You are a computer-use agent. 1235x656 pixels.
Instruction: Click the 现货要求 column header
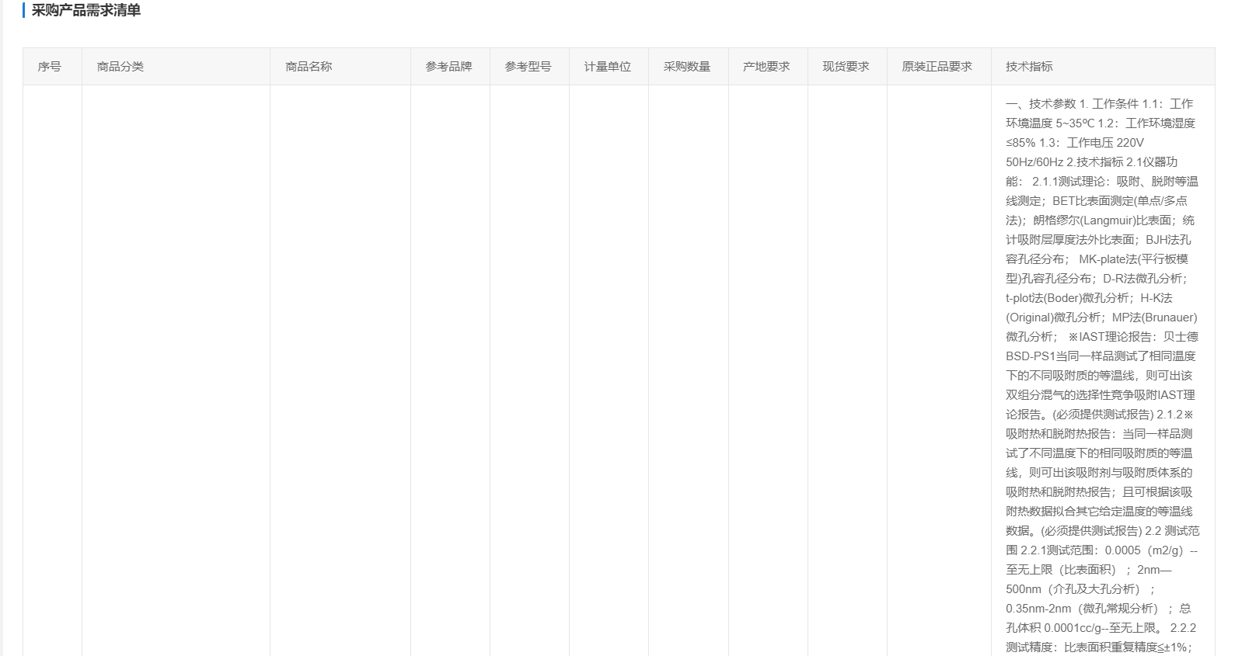point(846,67)
